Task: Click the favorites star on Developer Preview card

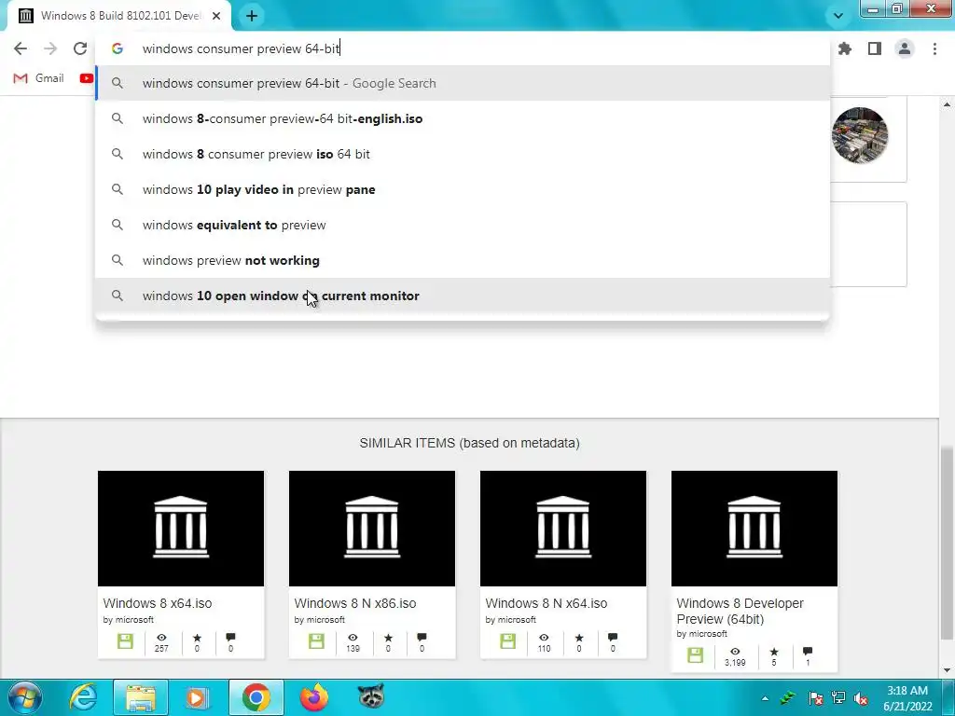Action: tap(773, 652)
